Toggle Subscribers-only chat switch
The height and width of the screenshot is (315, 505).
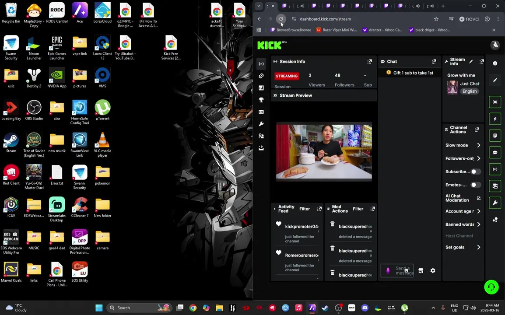476,171
